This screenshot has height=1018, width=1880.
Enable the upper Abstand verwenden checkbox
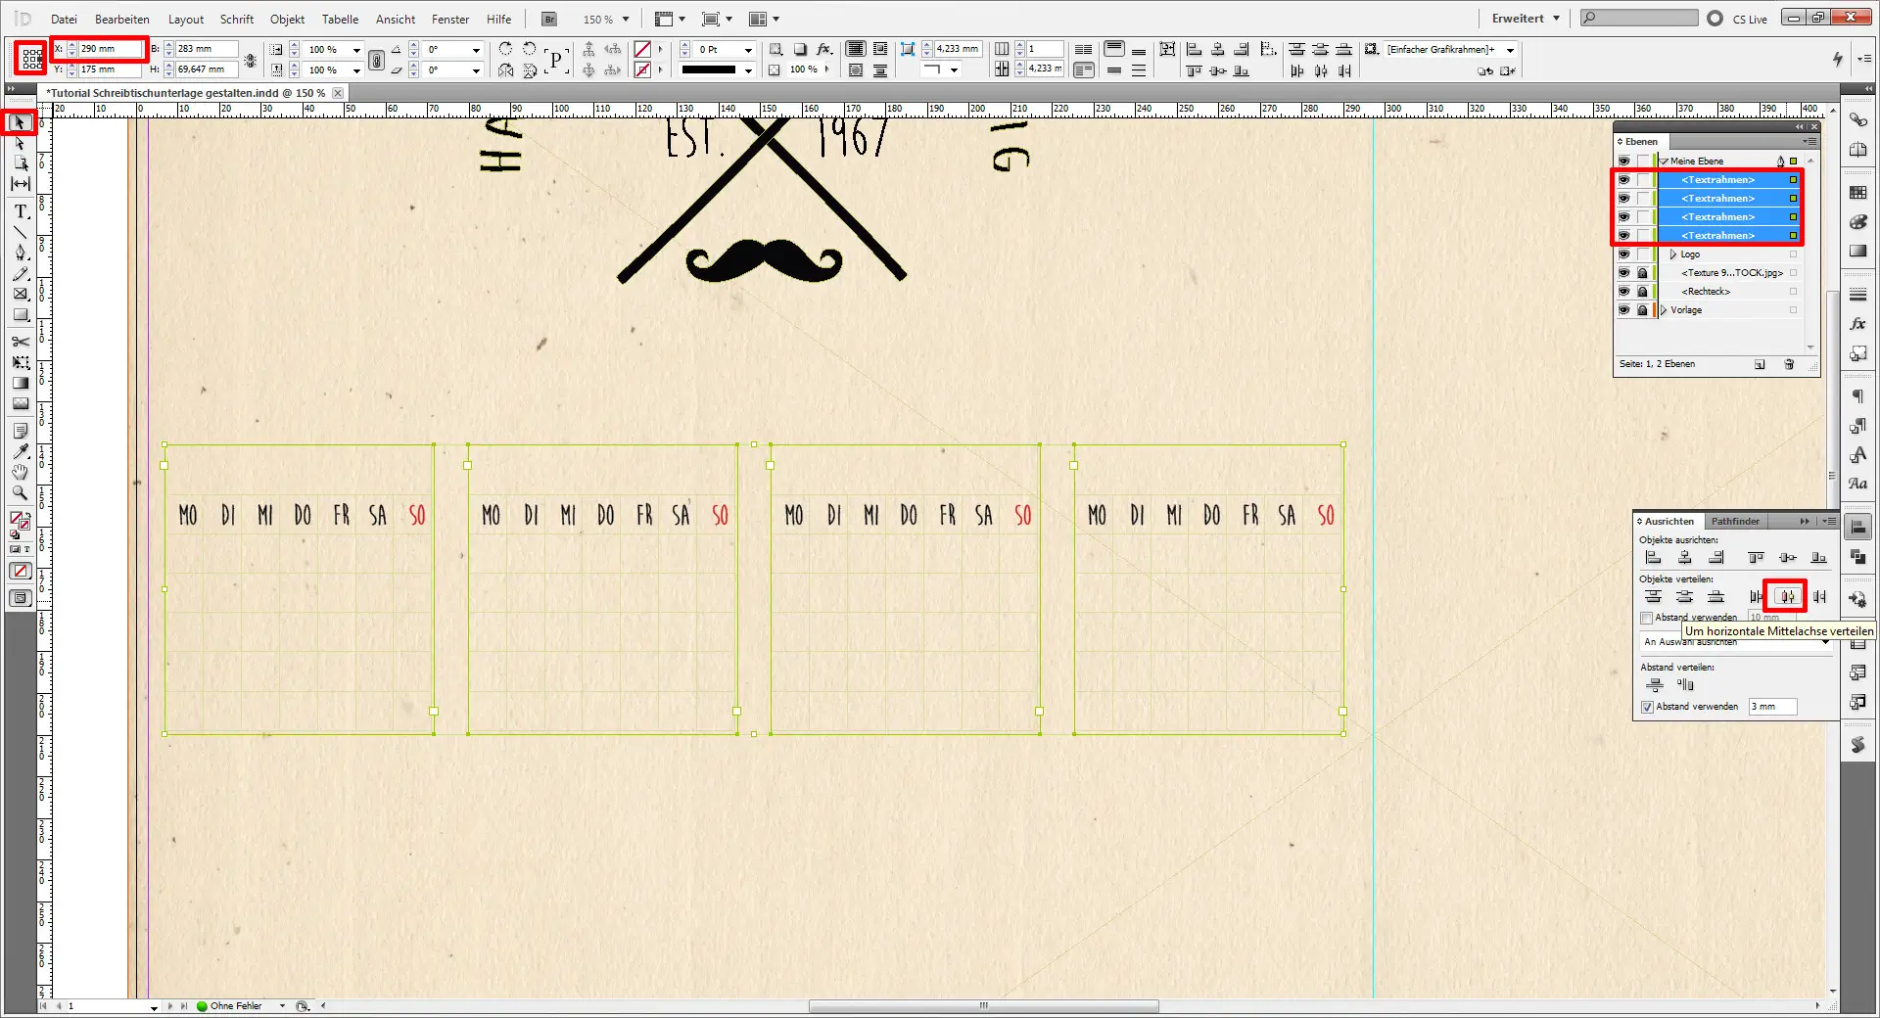tap(1646, 617)
